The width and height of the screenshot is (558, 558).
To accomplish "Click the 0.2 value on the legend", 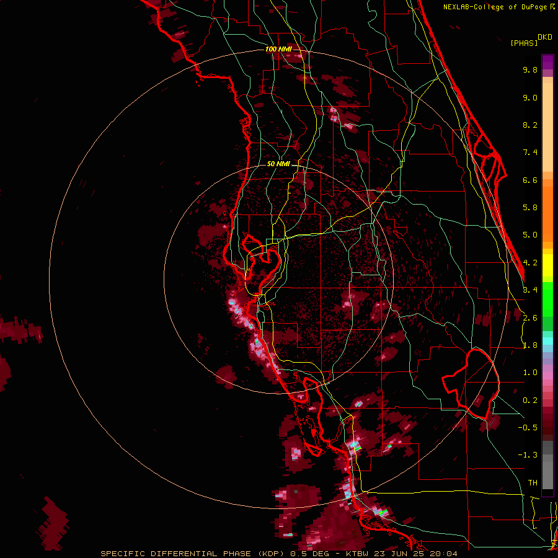I will [x=530, y=401].
